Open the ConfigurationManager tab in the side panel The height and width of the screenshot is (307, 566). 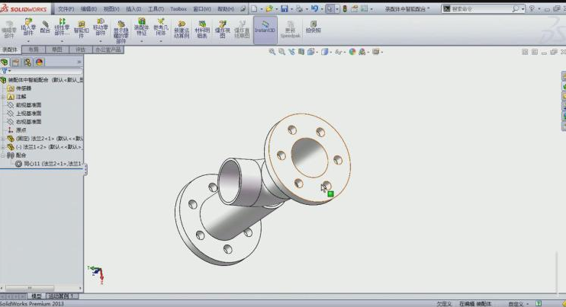(x=27, y=62)
